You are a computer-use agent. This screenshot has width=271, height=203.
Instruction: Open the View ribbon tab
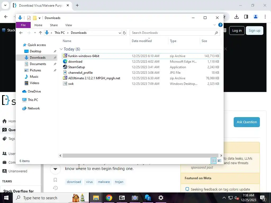(69, 25)
